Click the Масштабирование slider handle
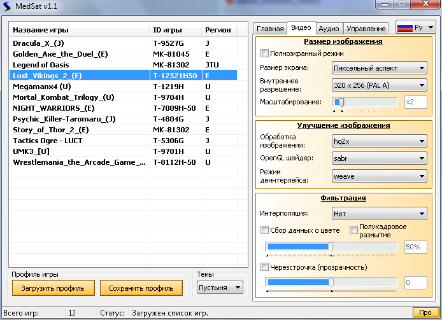The image size is (442, 320). tap(341, 102)
